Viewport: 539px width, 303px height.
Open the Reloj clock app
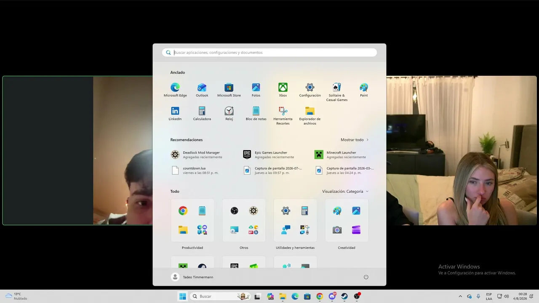pos(229,114)
